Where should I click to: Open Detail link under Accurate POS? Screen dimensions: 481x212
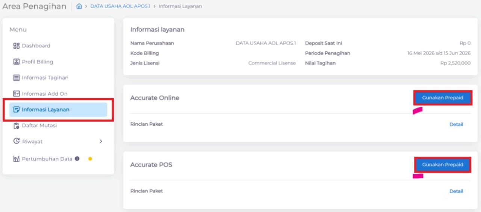(456, 191)
